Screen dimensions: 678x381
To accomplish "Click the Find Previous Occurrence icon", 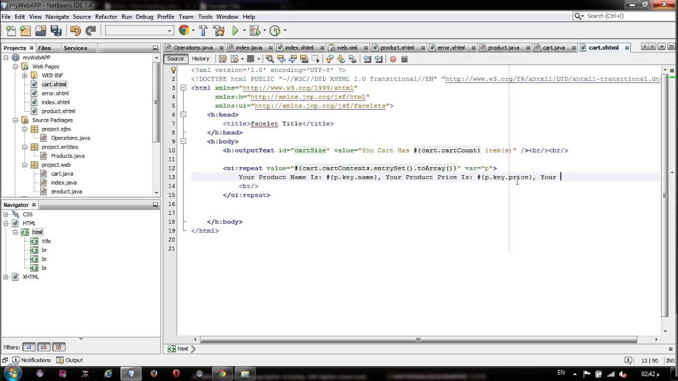I will (x=281, y=59).
